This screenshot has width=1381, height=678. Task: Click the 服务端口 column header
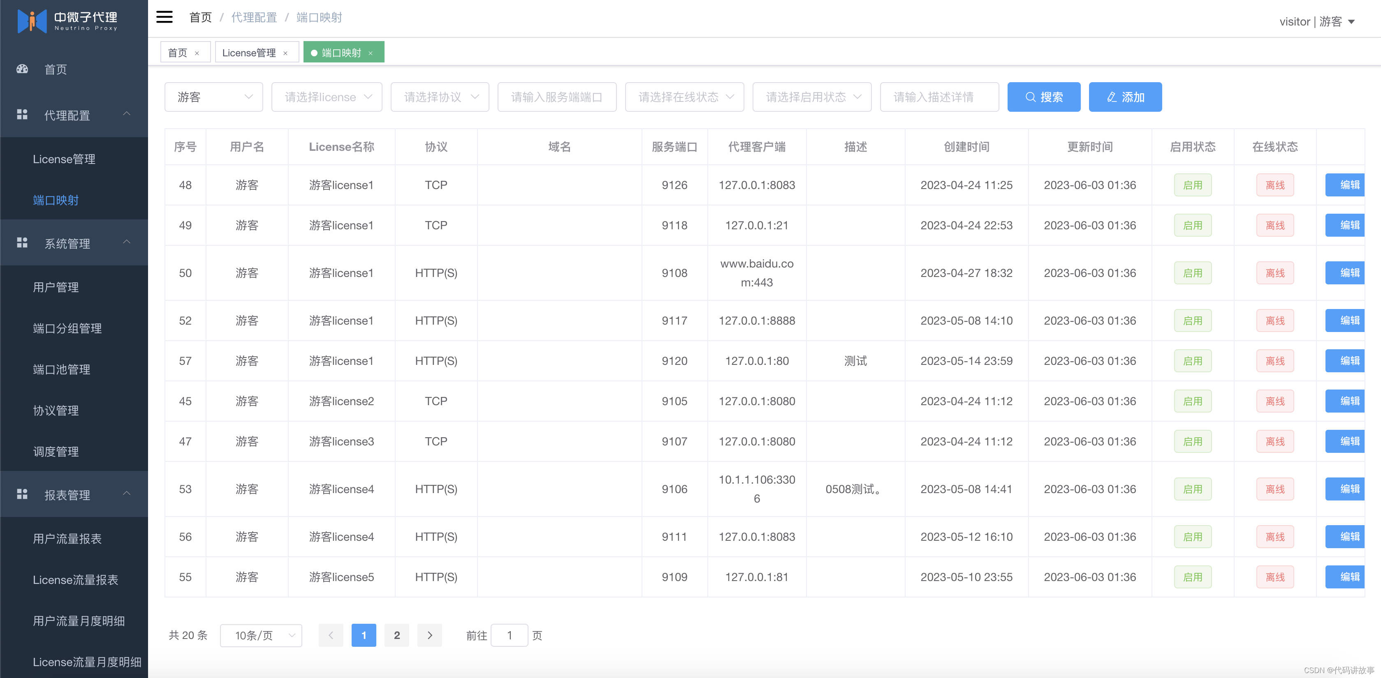[674, 147]
